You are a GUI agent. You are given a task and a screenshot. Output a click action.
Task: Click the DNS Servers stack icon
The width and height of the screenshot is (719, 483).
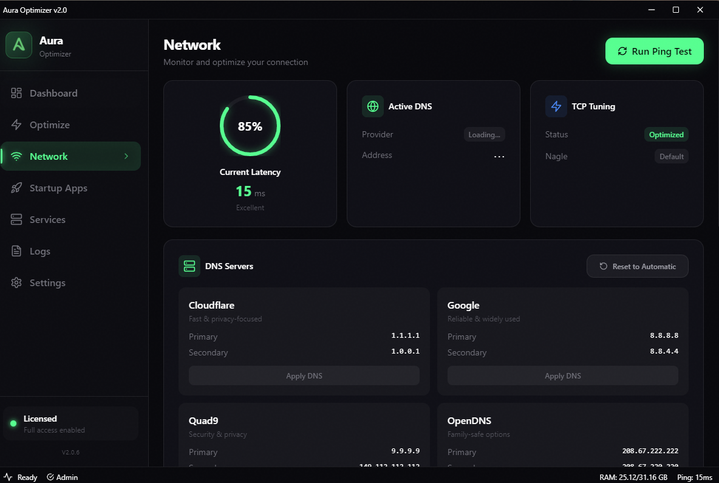[x=189, y=265]
